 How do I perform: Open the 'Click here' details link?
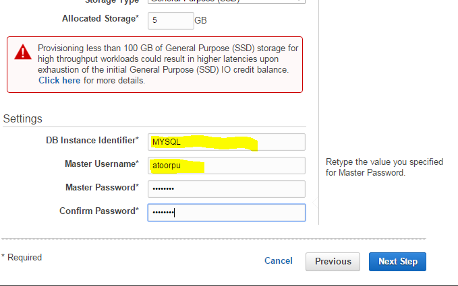[59, 81]
